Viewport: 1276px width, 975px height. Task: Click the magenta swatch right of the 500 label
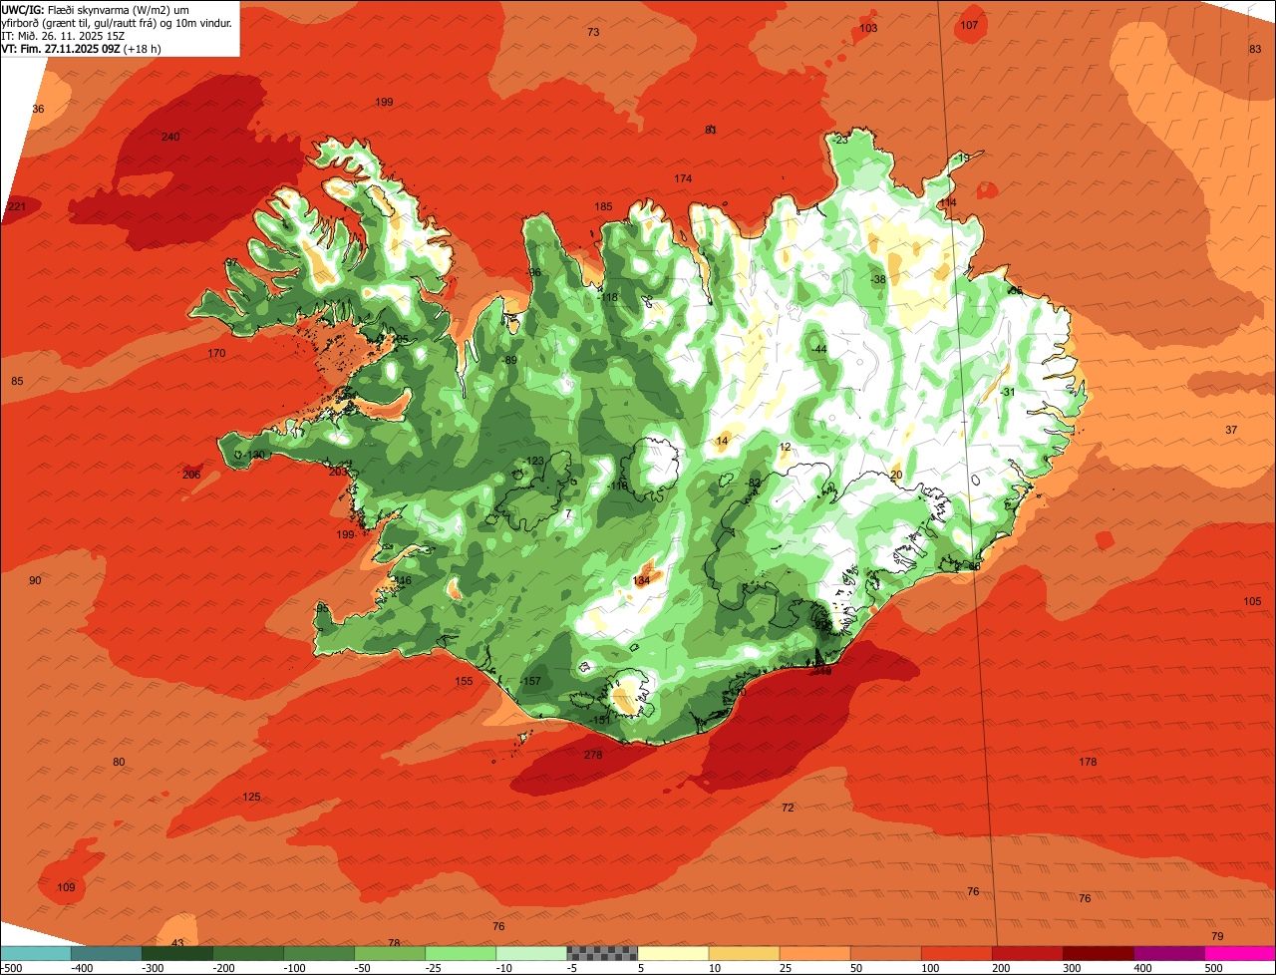(x=1240, y=953)
